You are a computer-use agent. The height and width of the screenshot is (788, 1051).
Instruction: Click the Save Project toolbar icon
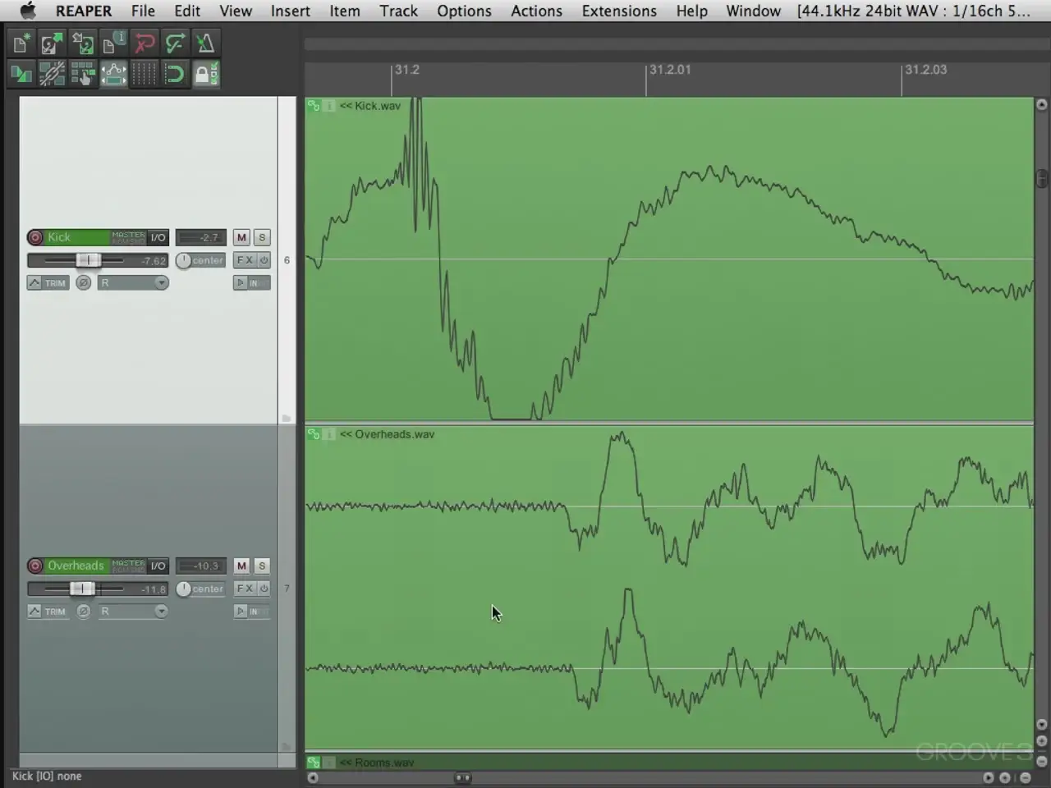coord(82,44)
